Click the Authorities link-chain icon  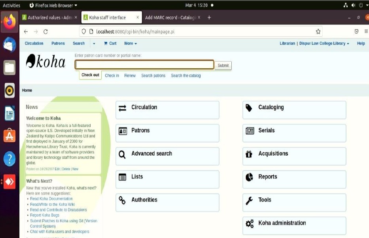point(123,200)
